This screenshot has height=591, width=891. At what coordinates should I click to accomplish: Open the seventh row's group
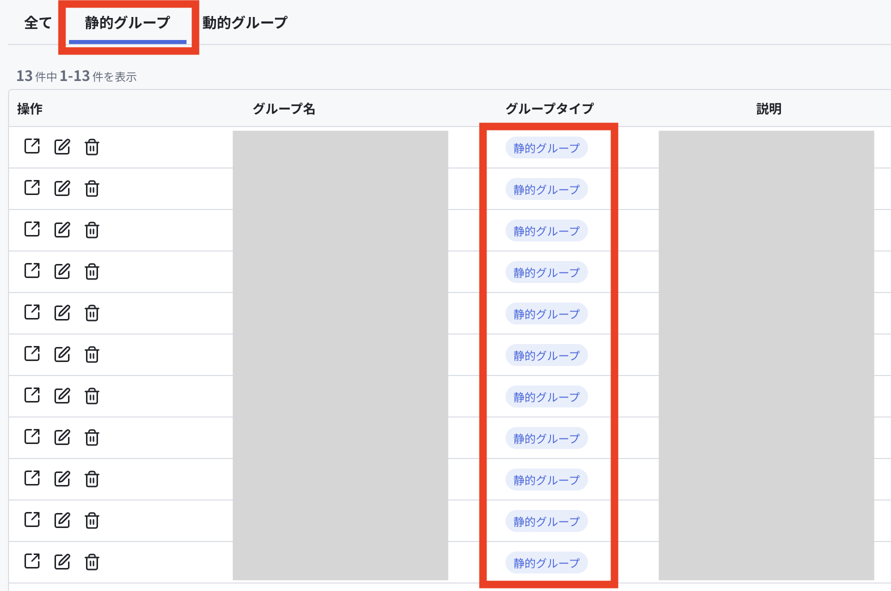pos(32,395)
